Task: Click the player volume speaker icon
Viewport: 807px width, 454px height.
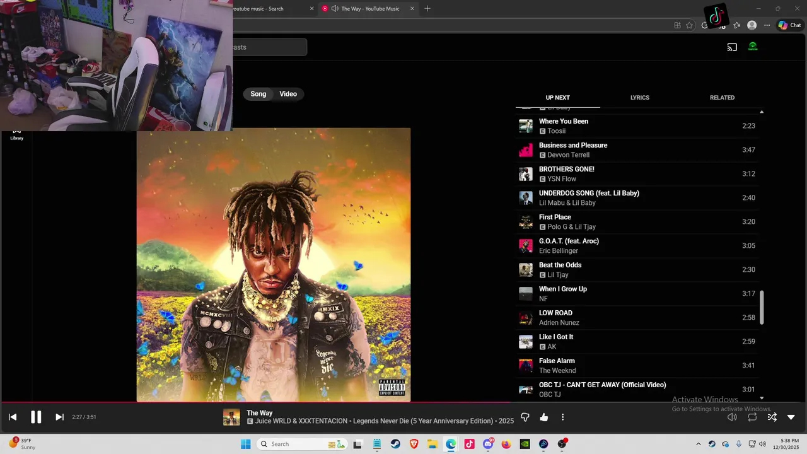Action: click(x=732, y=417)
